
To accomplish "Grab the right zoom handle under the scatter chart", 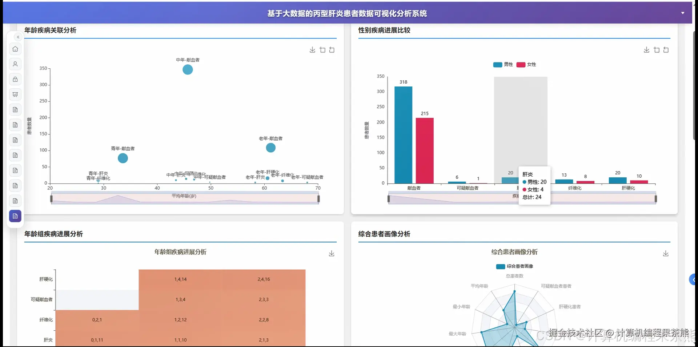I will 318,199.
